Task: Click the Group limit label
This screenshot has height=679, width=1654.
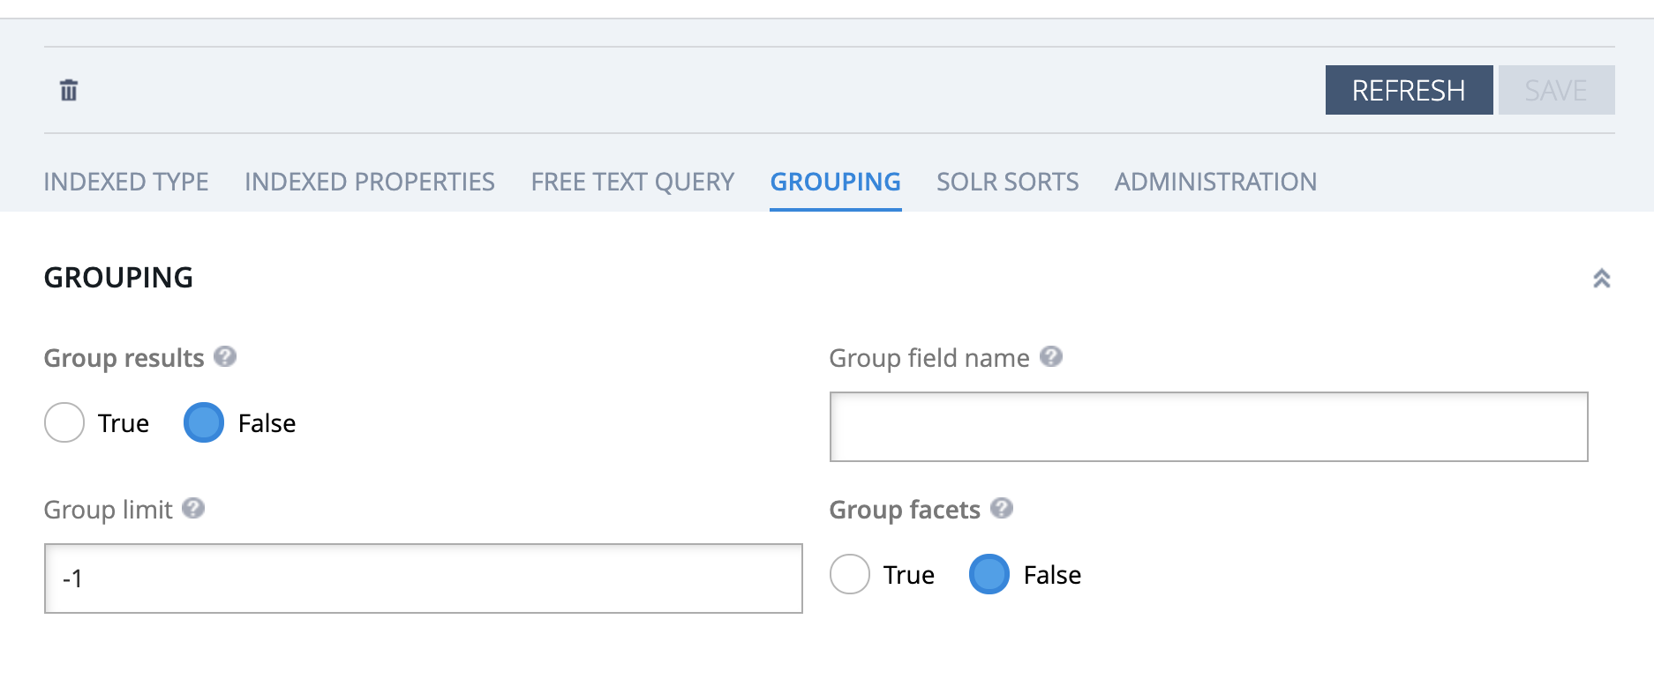Action: click(108, 510)
